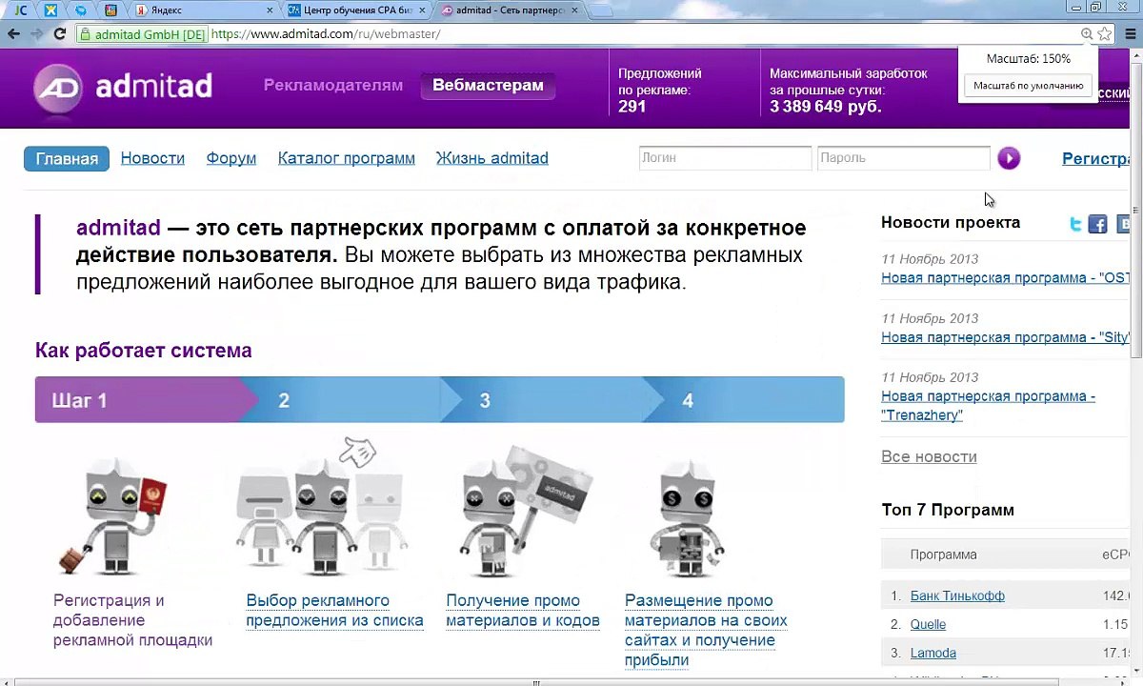The image size is (1143, 686).
Task: Open news about 'Trenazhery' partner program
Action: (x=988, y=406)
